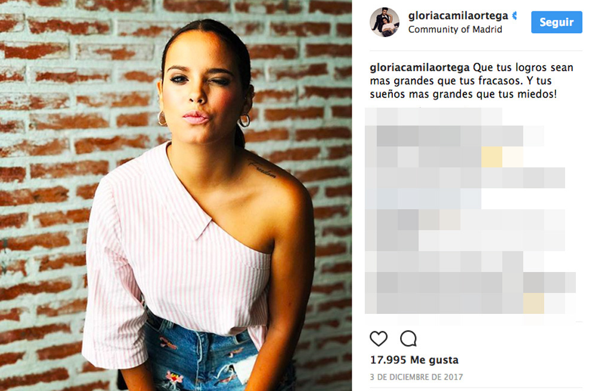This screenshot has width=598, height=391.
Task: Open the Community of Madrid location link
Action: tap(455, 29)
